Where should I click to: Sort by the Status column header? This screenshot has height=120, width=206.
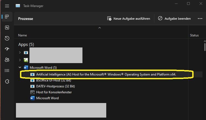(x=194, y=35)
